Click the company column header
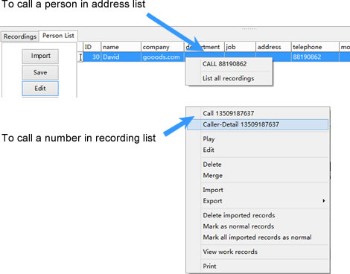Image resolution: width=350 pixels, height=274 pixels. tap(162, 47)
